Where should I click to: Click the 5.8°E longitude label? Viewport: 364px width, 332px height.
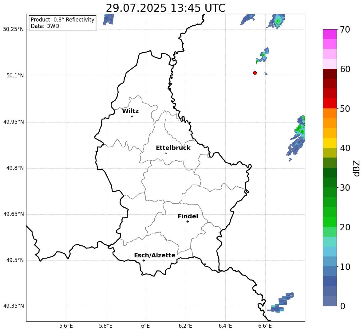tap(106, 326)
